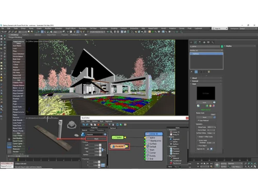
Task: Click the Pin Stack icon below modifier stack
Action: tap(191, 72)
